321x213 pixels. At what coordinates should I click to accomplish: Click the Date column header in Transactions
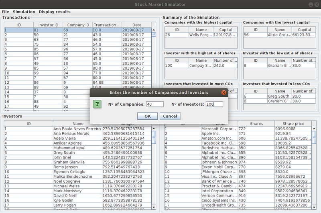click(136, 25)
